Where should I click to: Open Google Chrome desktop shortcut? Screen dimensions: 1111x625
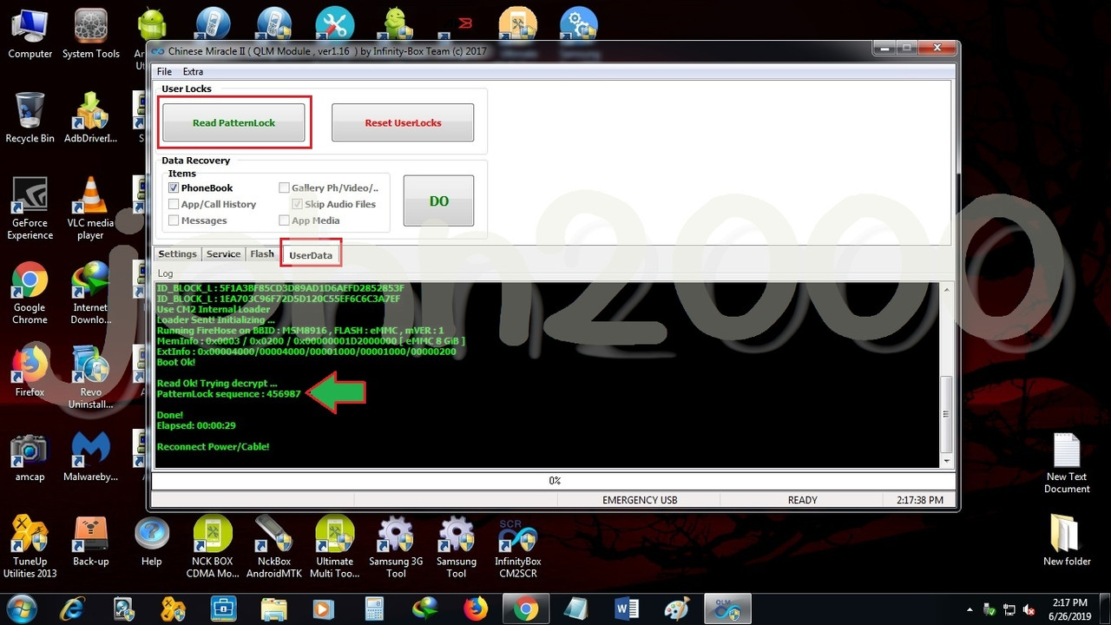coord(30,293)
